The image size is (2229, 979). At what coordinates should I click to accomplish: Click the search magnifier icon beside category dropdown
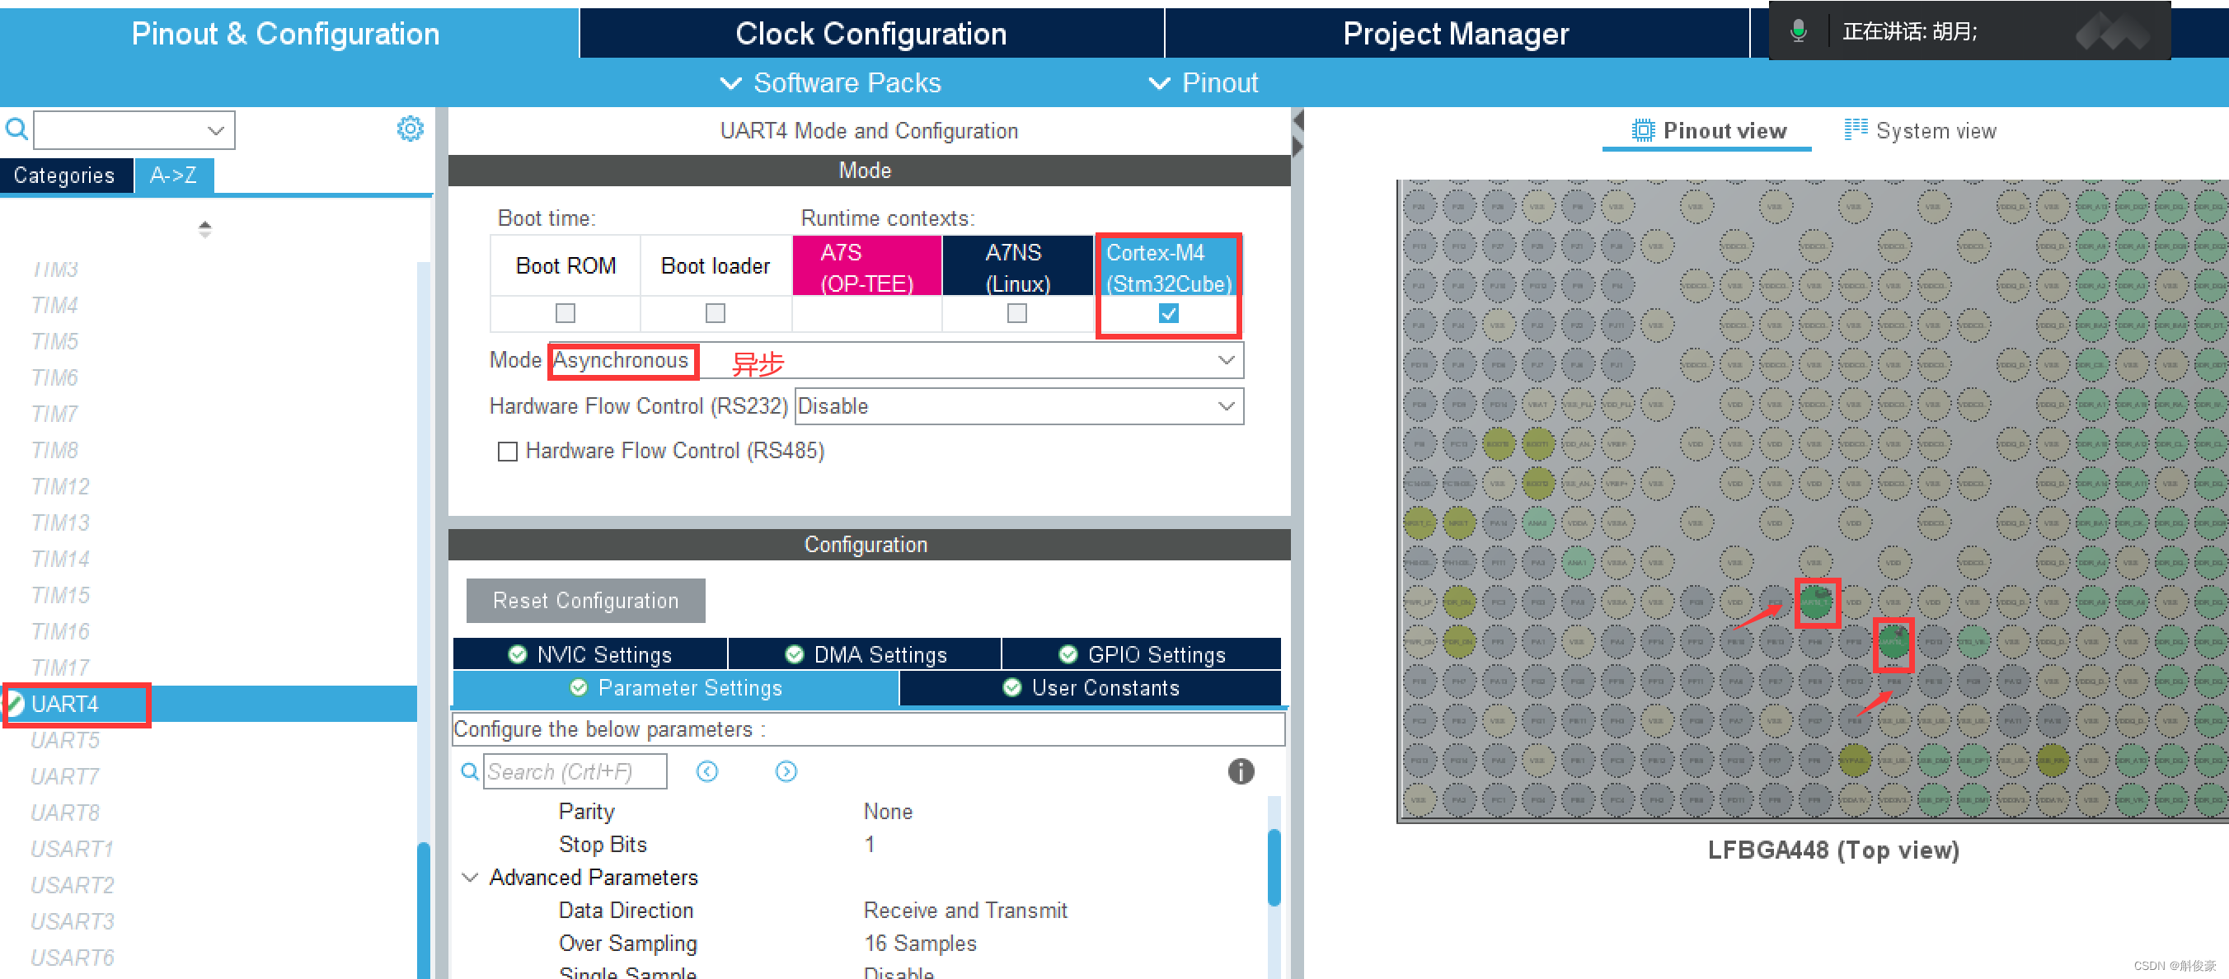point(16,129)
